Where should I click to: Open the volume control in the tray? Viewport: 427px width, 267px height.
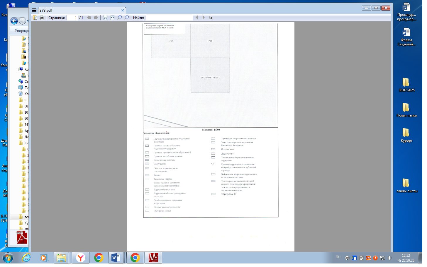pyautogui.click(x=389, y=258)
